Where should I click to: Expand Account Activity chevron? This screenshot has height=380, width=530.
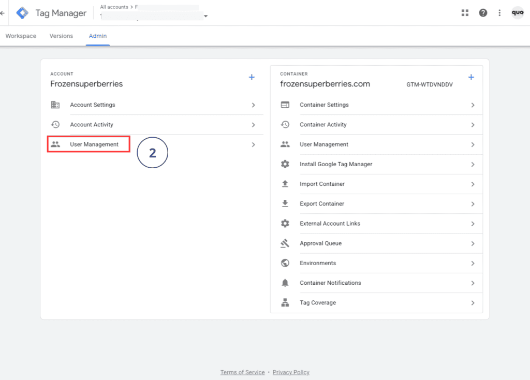pyautogui.click(x=253, y=125)
